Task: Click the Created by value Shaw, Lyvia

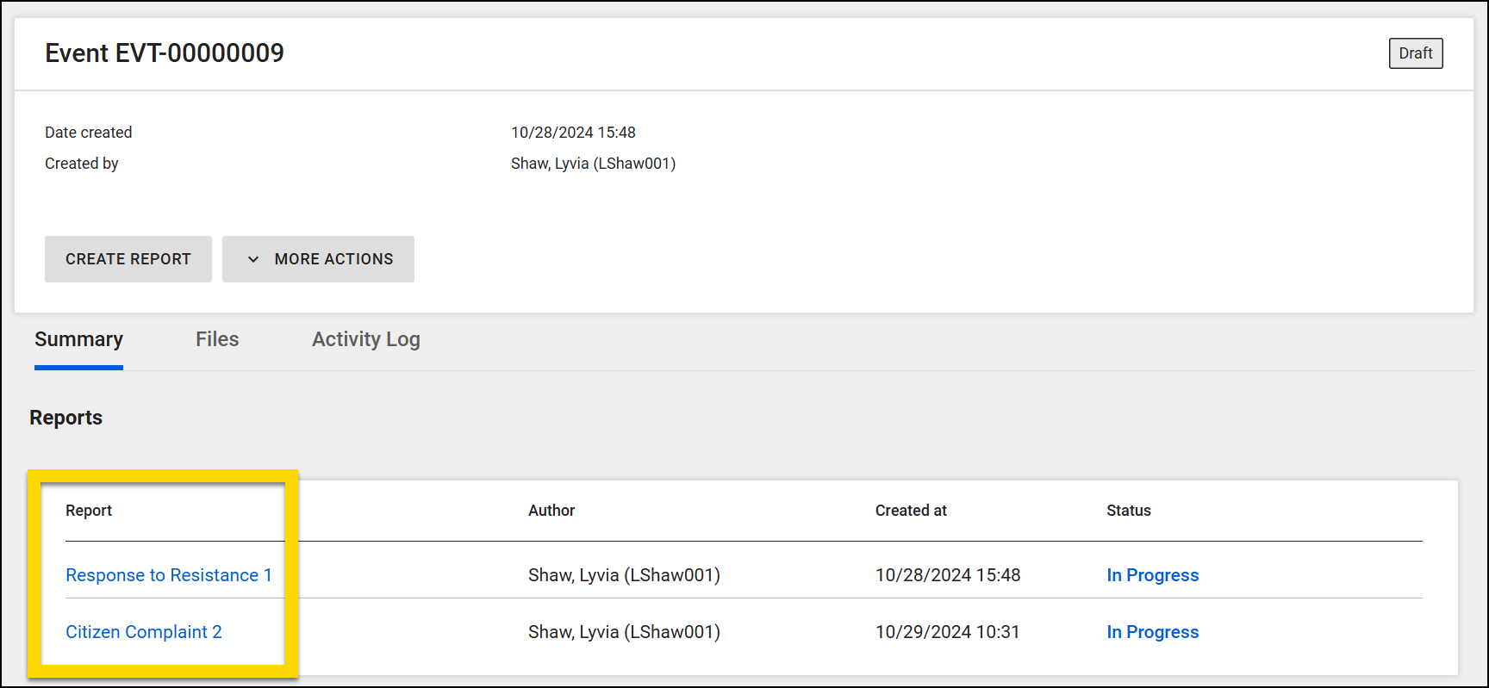Action: coord(593,163)
